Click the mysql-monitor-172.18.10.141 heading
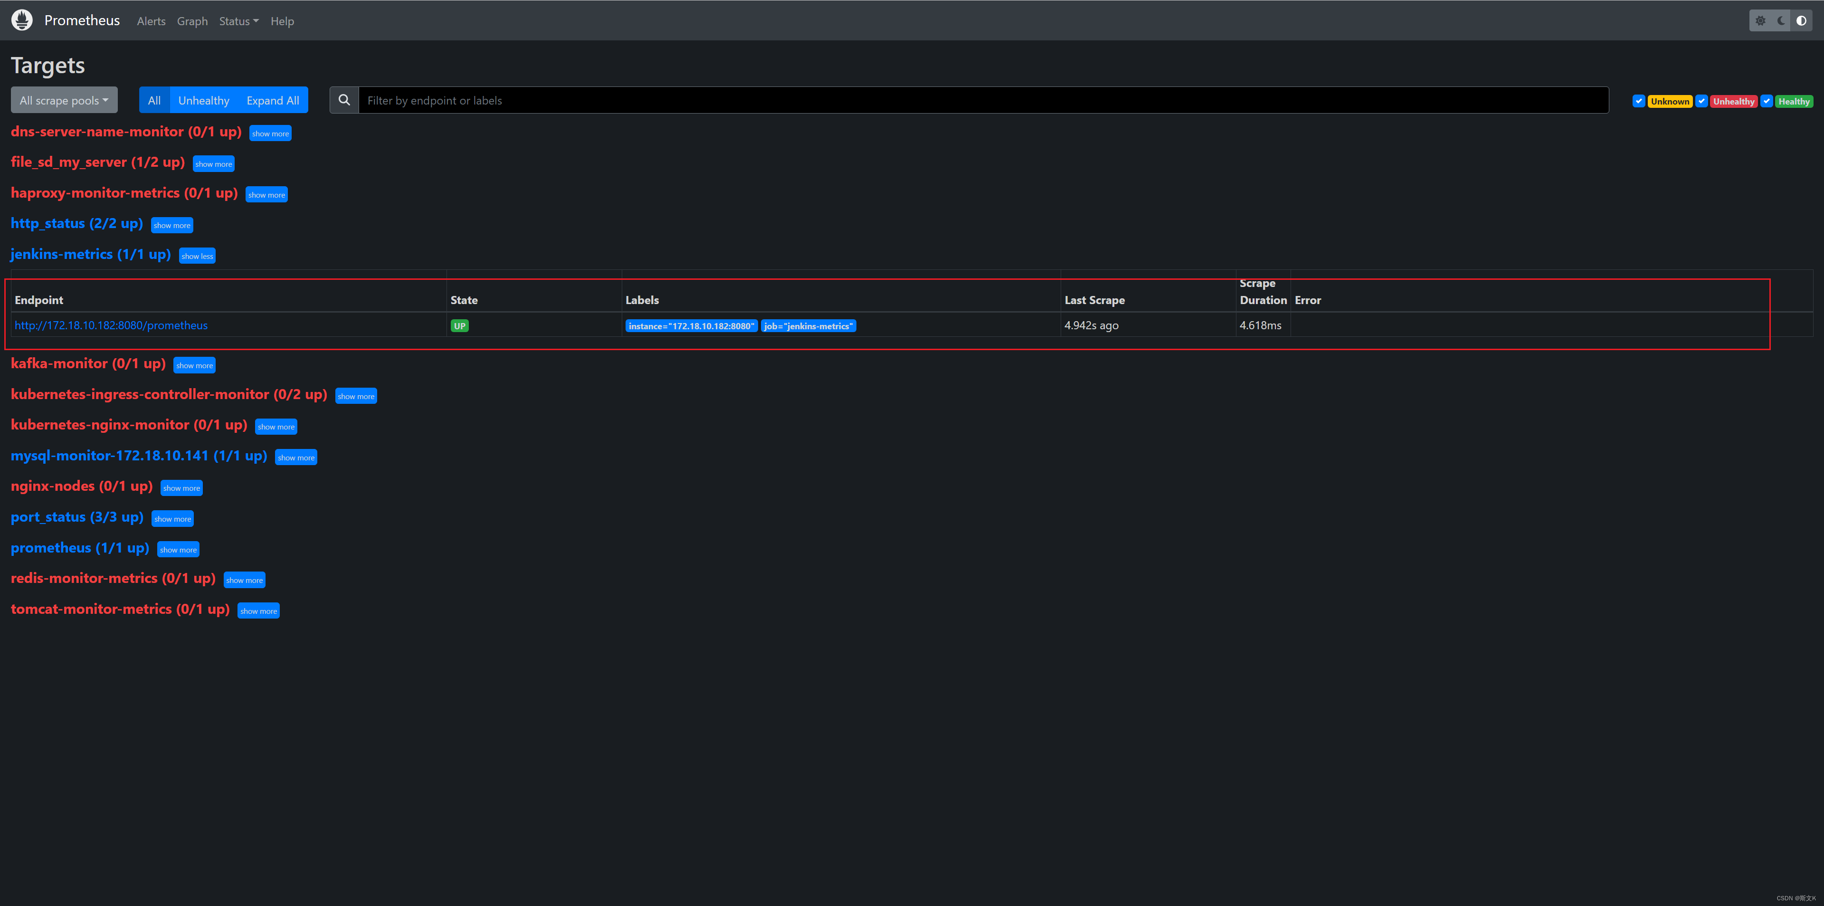The width and height of the screenshot is (1824, 906). pos(139,456)
